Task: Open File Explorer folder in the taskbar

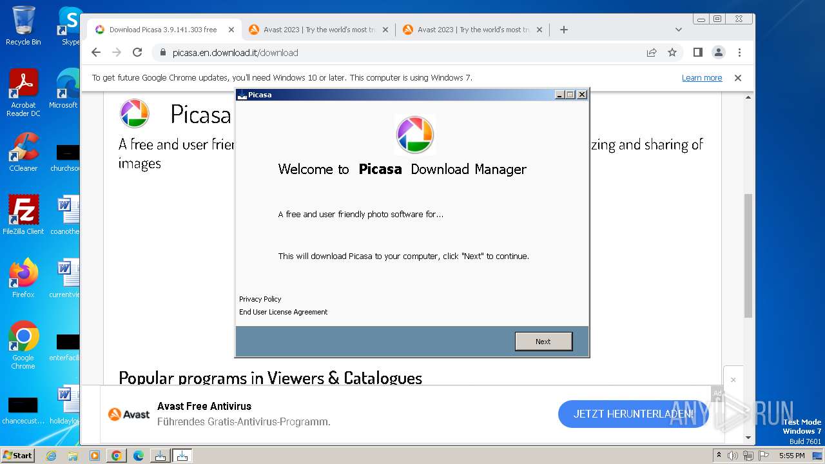Action: (x=73, y=456)
